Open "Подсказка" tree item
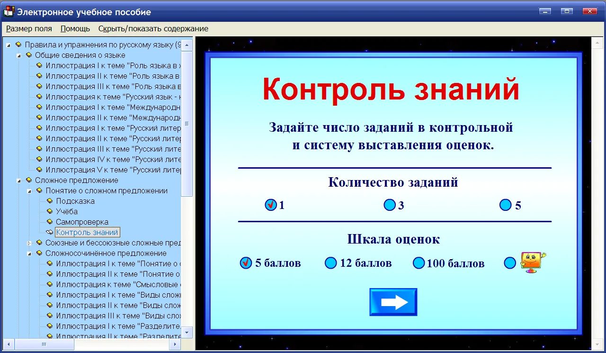The image size is (606, 353). (x=75, y=201)
